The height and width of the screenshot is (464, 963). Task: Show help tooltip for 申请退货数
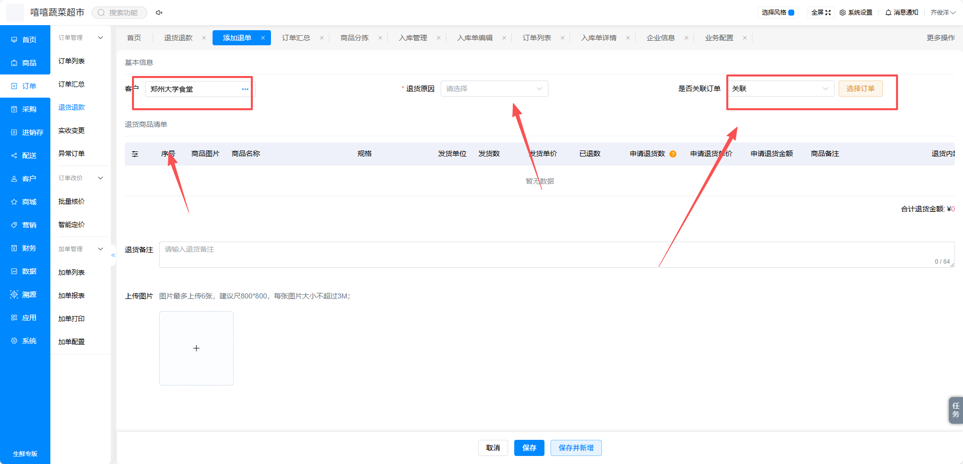tap(673, 154)
